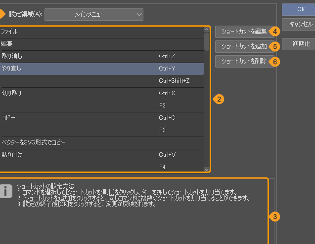Click the Ctrl+C shortcut entry
The width and height of the screenshot is (315, 244).
click(x=167, y=118)
